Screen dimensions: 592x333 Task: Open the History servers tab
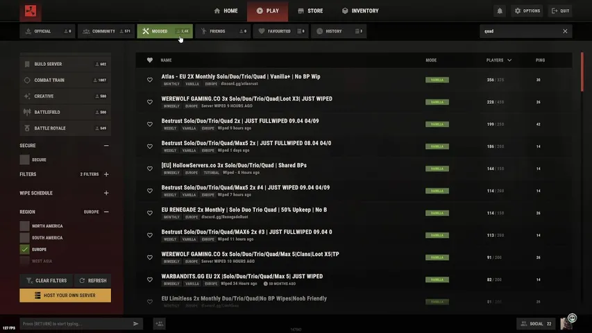(x=339, y=31)
